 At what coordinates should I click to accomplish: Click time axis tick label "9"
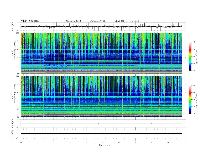point(168,142)
